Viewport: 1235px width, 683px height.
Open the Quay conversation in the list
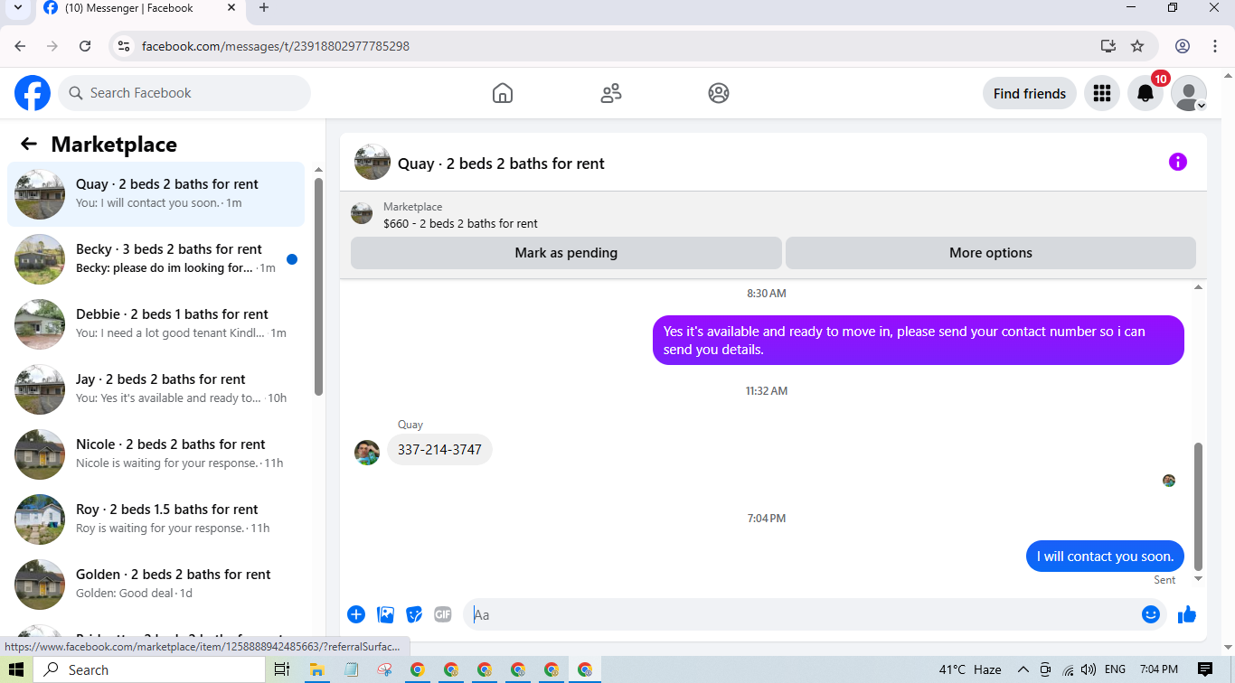tap(156, 194)
